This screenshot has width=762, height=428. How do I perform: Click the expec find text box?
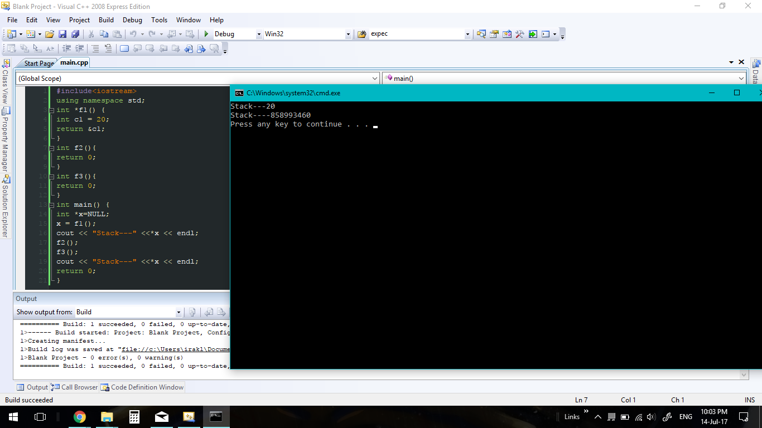417,34
